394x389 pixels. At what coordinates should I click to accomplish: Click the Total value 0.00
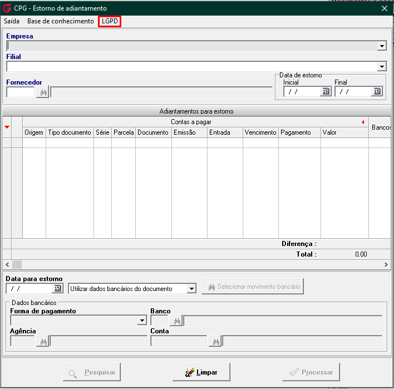[x=361, y=254]
